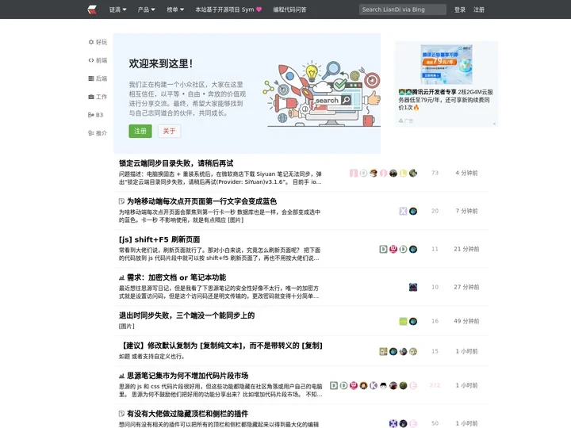Click the Q&A icon before 有没有大佬 post title
Image resolution: width=571 pixels, height=428 pixels.
(x=121, y=414)
